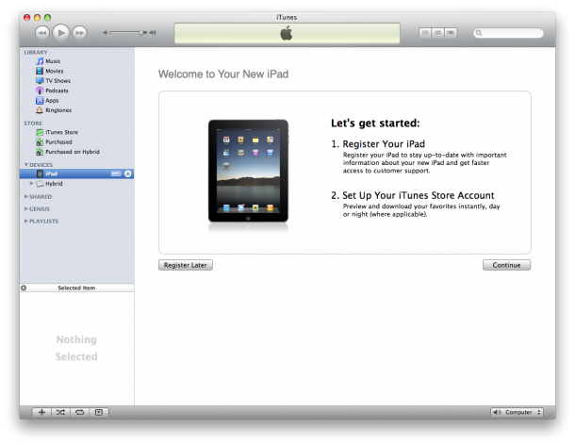This screenshot has width=575, height=446.
Task: Click the LIBRARY section header
Action: point(36,52)
